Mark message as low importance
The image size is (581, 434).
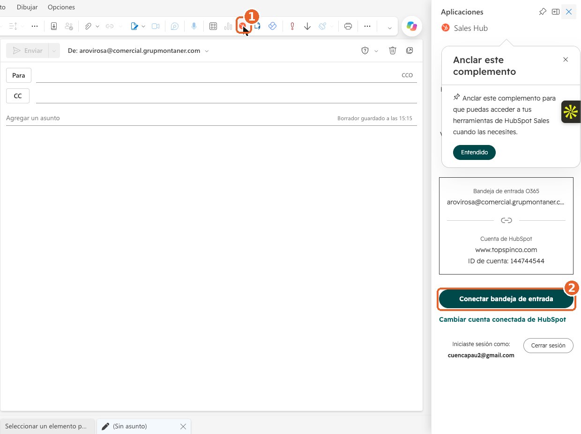(307, 26)
